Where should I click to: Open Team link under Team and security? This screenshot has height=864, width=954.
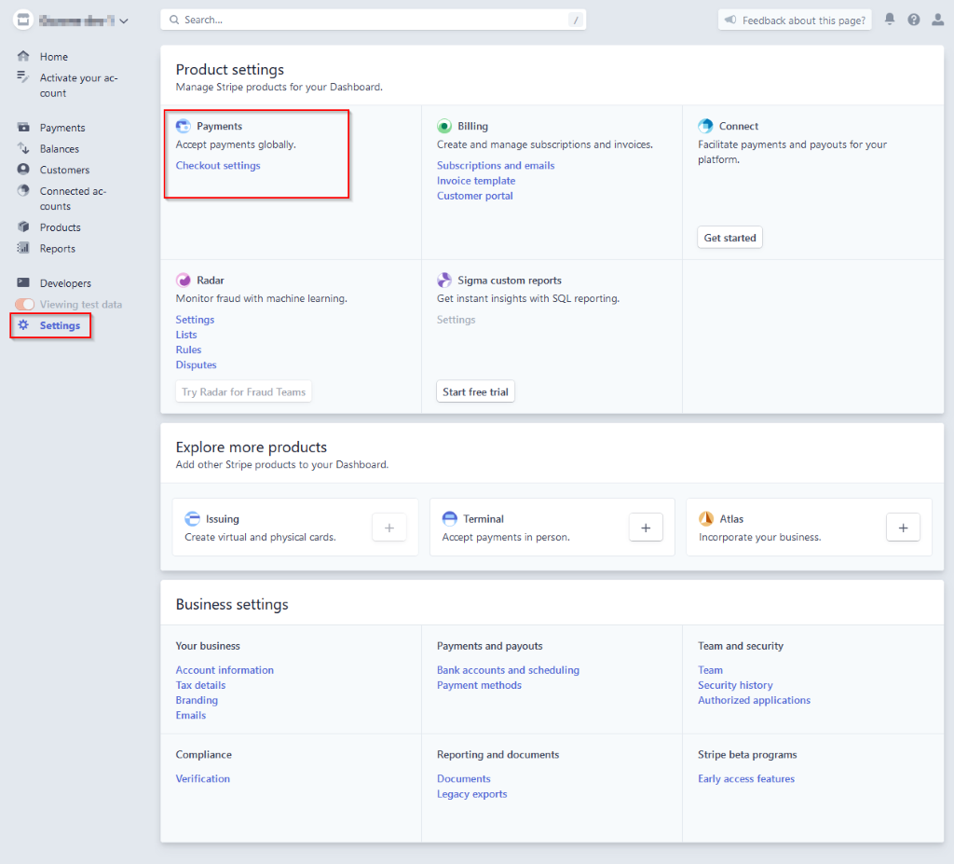pos(710,670)
